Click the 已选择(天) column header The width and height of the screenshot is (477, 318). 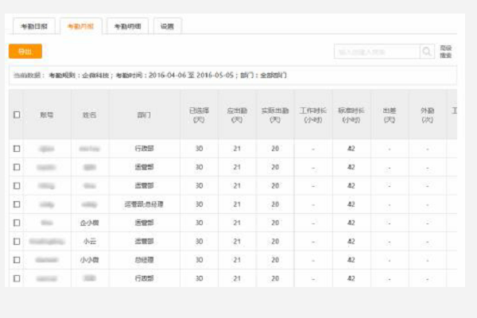pos(199,115)
